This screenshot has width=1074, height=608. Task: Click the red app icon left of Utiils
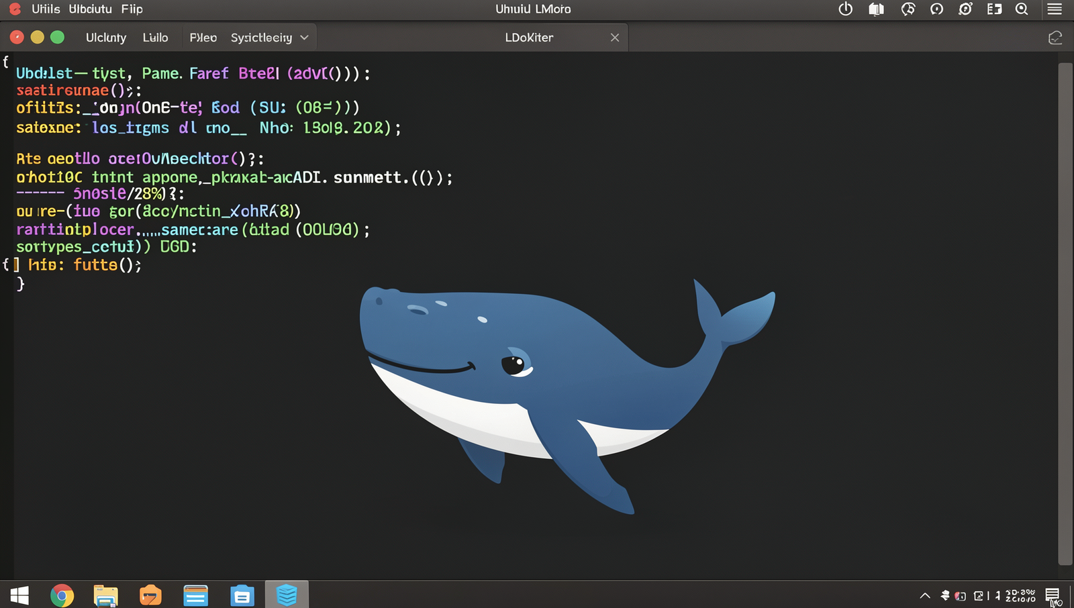click(15, 9)
